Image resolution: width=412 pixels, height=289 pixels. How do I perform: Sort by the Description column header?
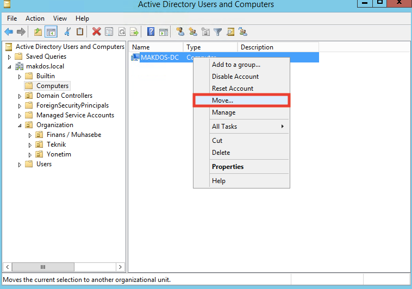[x=278, y=47]
